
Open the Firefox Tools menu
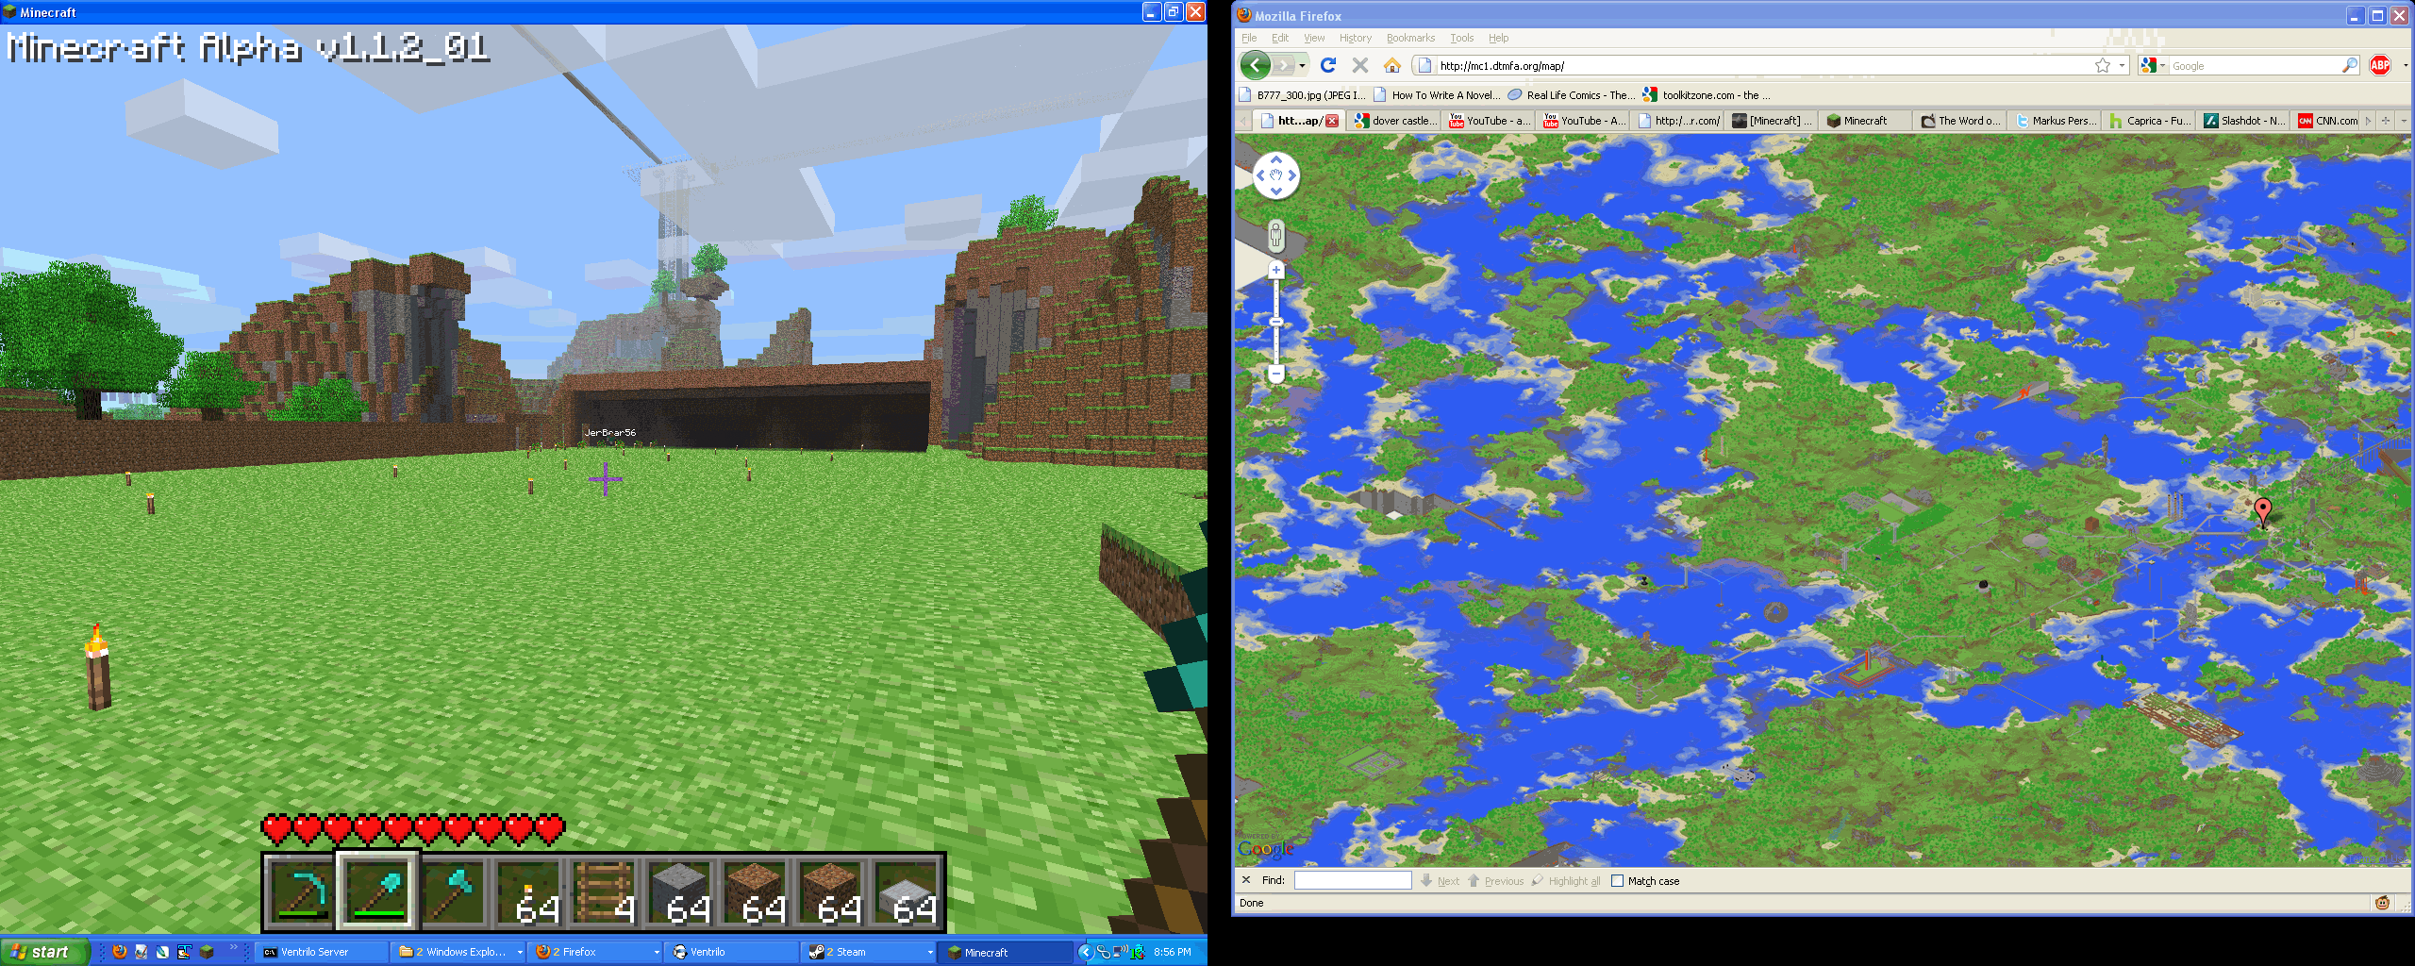click(x=1461, y=38)
